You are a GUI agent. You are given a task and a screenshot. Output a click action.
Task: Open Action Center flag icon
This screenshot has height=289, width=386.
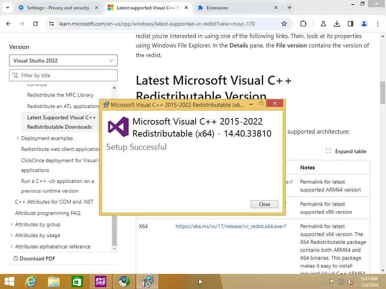pyautogui.click(x=332, y=281)
